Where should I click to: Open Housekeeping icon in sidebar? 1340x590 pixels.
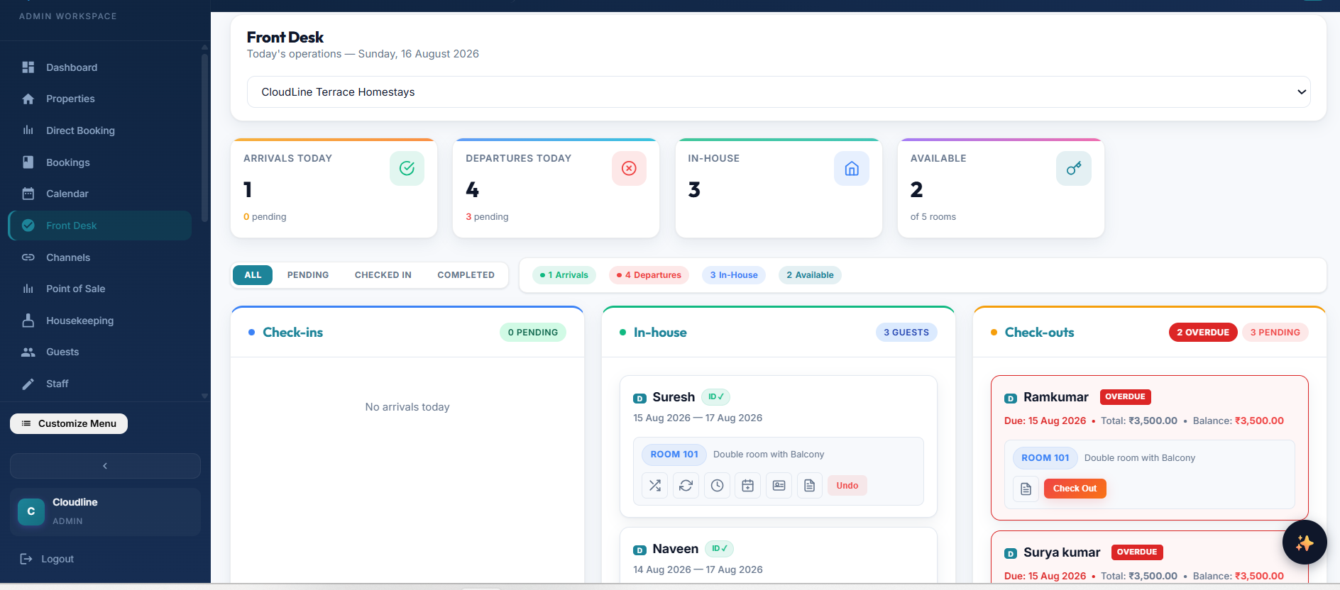28,321
